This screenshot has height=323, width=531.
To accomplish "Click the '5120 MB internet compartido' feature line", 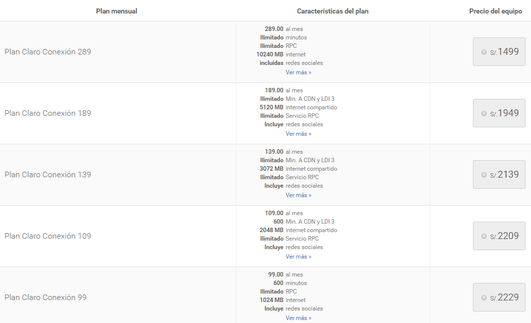I will point(298,107).
